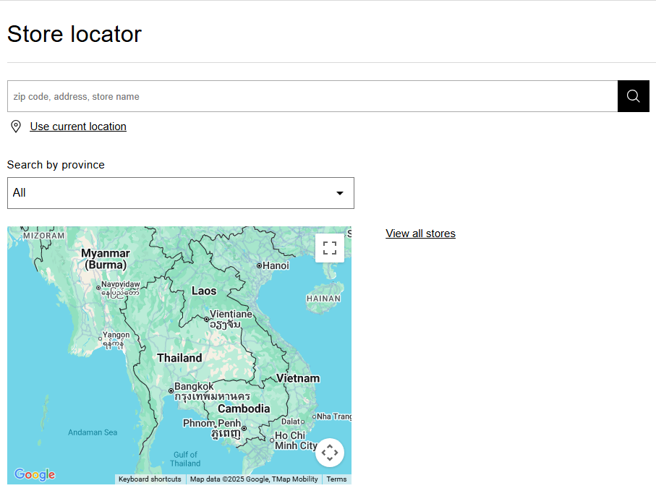Open the Search by province dropdown
656x496 pixels.
coord(180,193)
